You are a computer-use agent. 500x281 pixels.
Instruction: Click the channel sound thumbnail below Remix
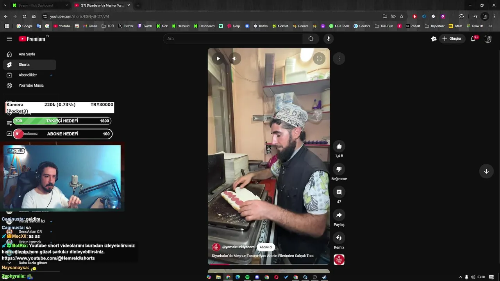pyautogui.click(x=339, y=260)
